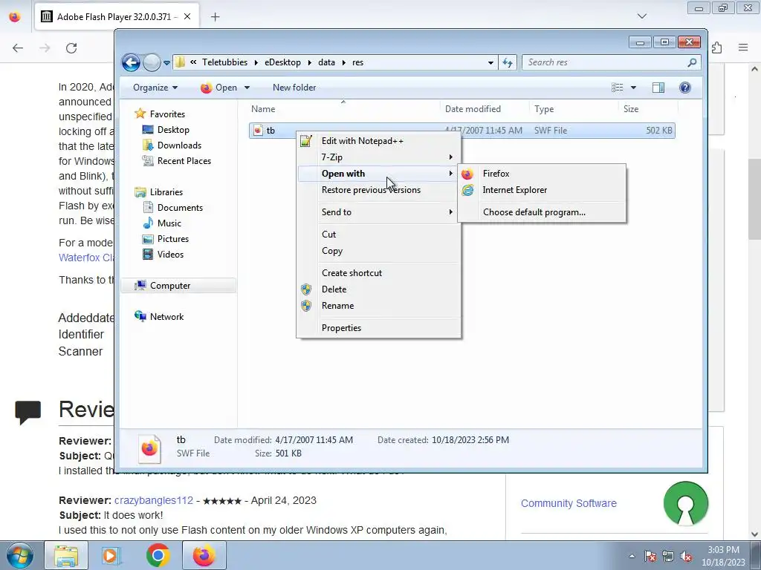Select Recent Places in navigation pane

[184, 161]
